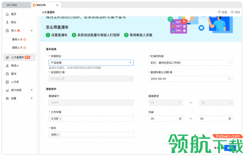Image resolution: width=243 pixels, height=156 pixels.
Task: Open the 关联职位 dropdown showing 产品经理
Action: [x=91, y=63]
